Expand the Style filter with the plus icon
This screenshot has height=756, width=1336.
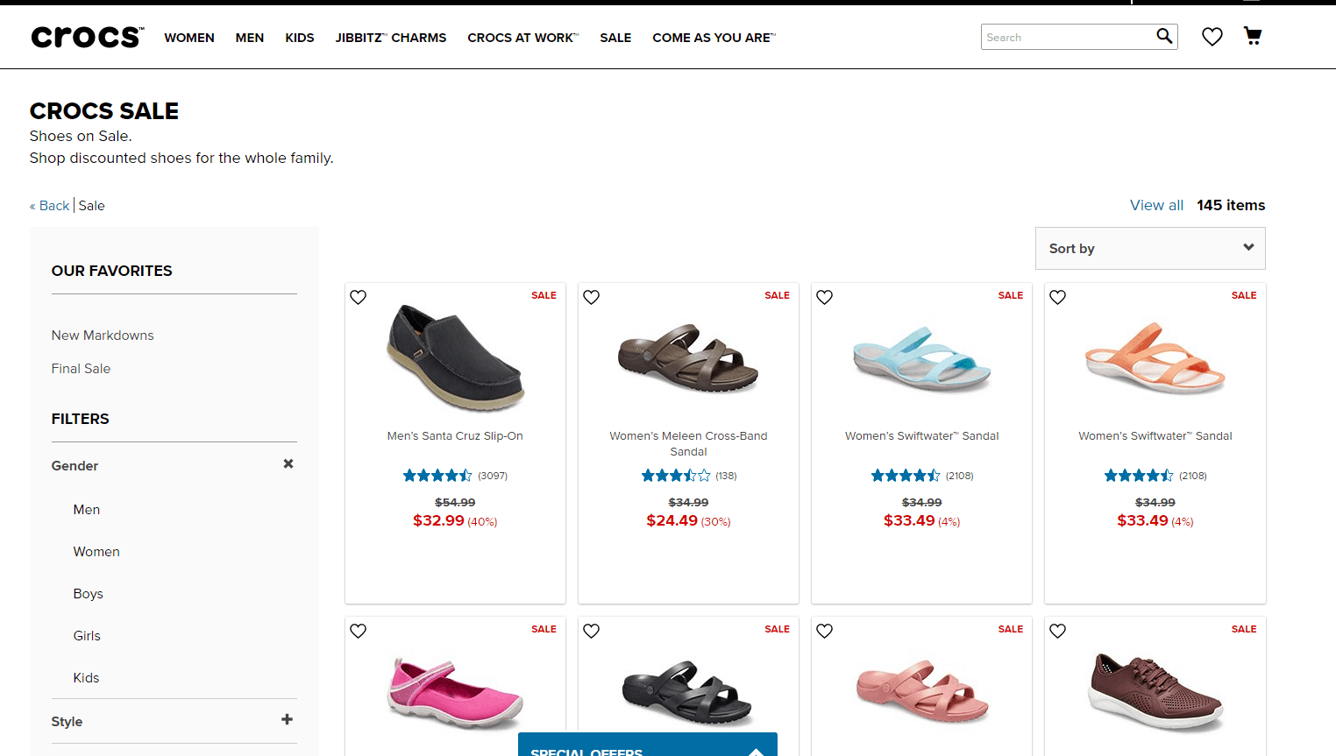(287, 719)
